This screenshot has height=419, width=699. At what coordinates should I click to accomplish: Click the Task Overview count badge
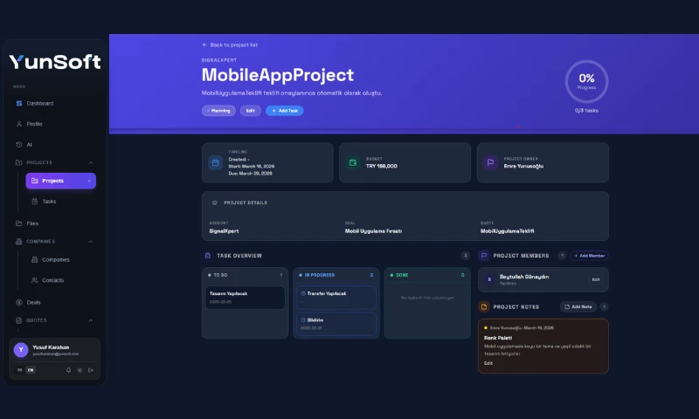[466, 256]
